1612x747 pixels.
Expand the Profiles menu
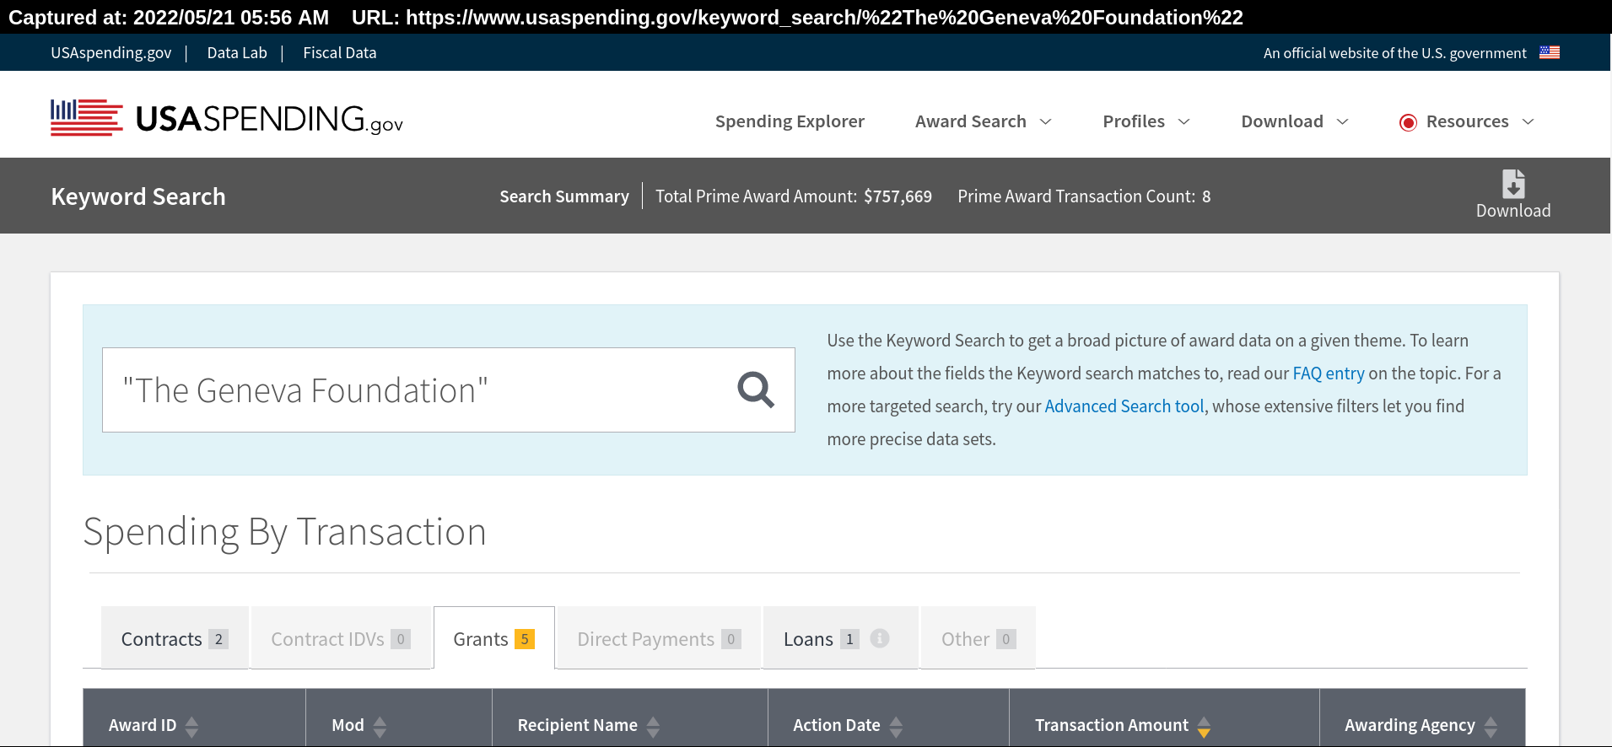click(1146, 121)
